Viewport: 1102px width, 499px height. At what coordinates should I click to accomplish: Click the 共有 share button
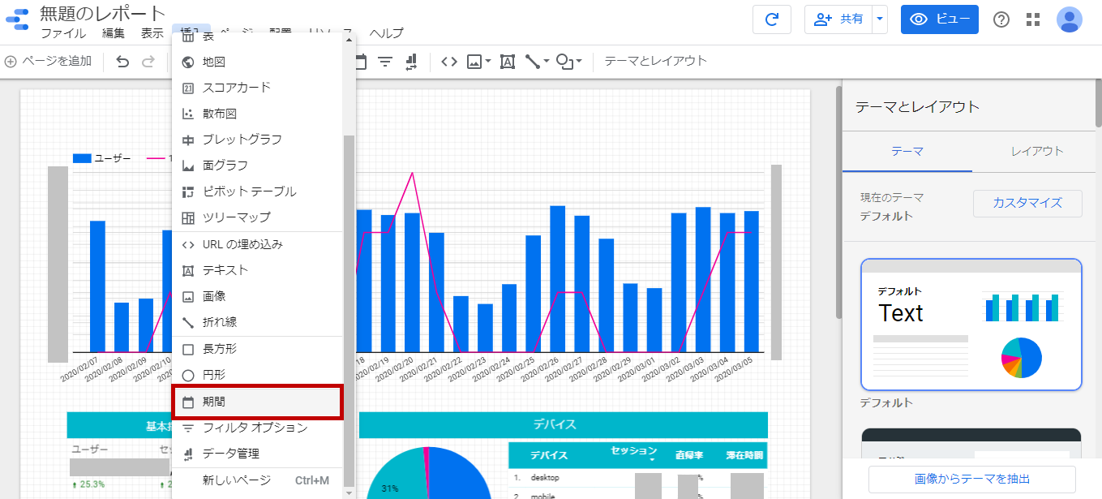(x=838, y=19)
